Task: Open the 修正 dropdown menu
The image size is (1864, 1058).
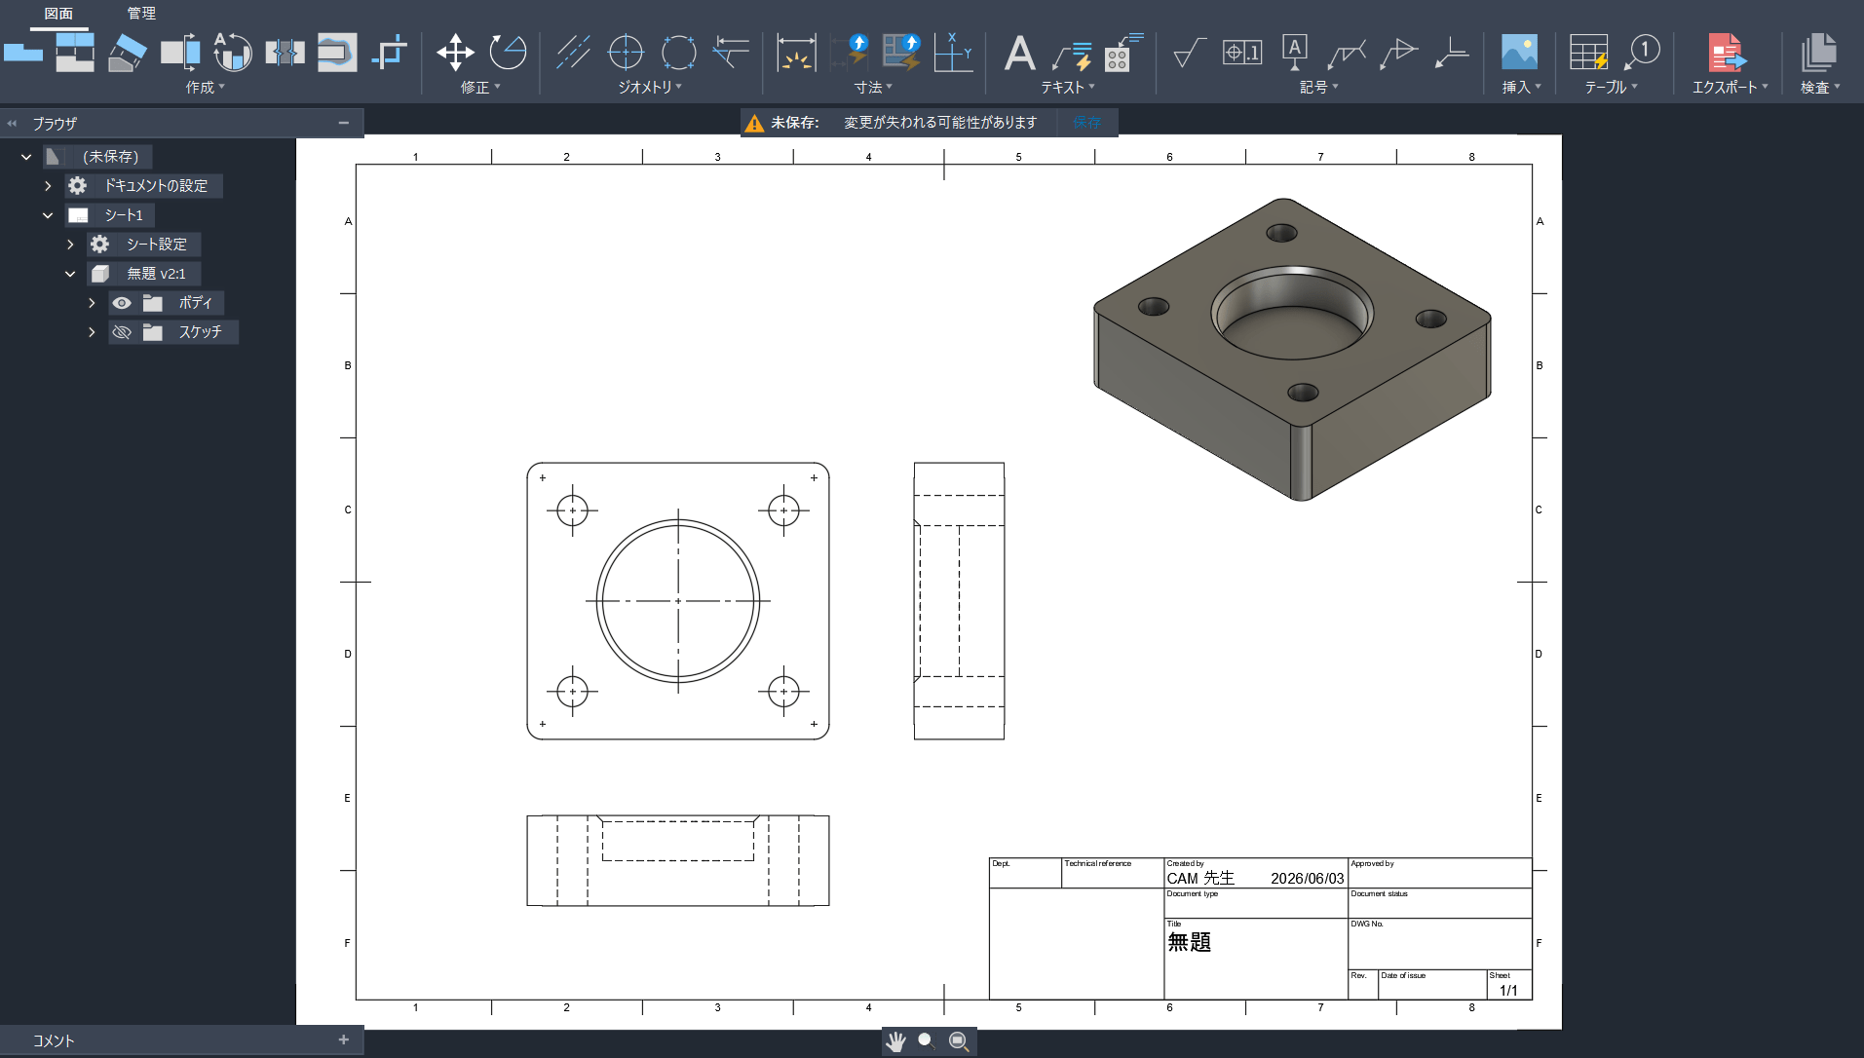Action: click(480, 87)
